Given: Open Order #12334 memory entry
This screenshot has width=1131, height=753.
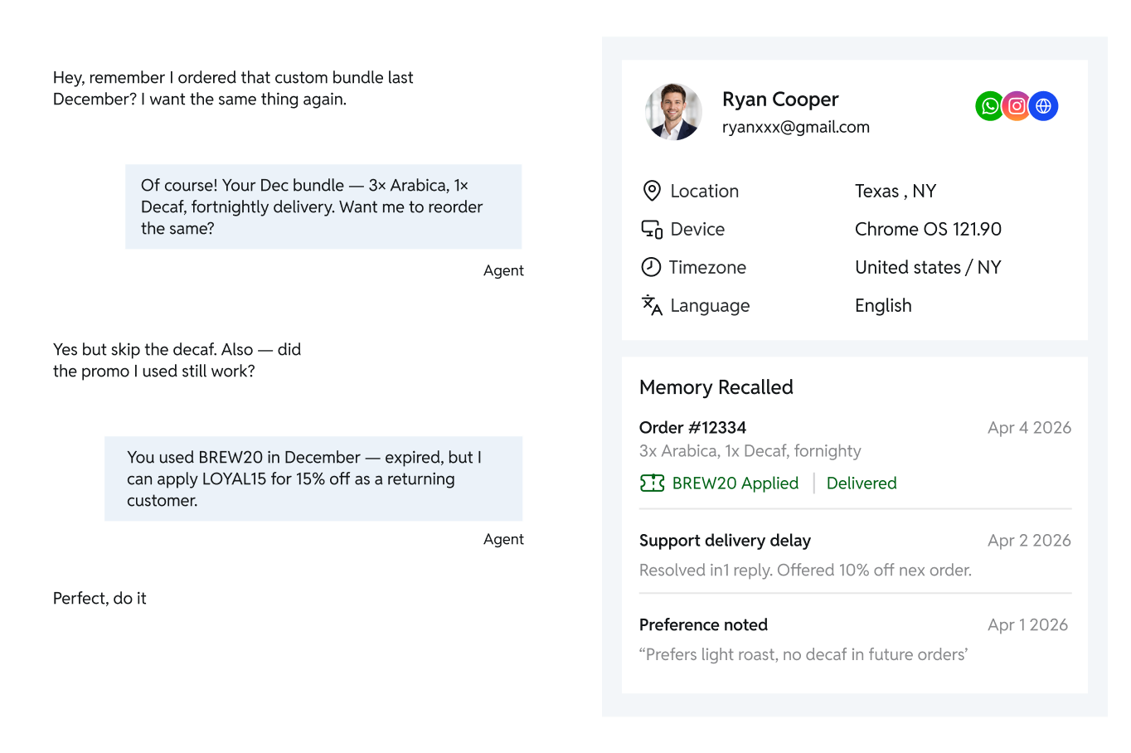Looking at the screenshot, I should coord(692,428).
